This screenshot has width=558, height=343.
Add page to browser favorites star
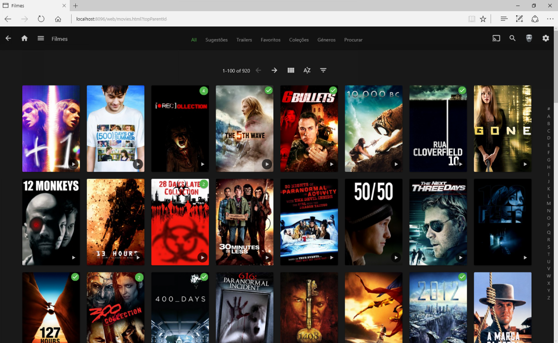pos(483,19)
